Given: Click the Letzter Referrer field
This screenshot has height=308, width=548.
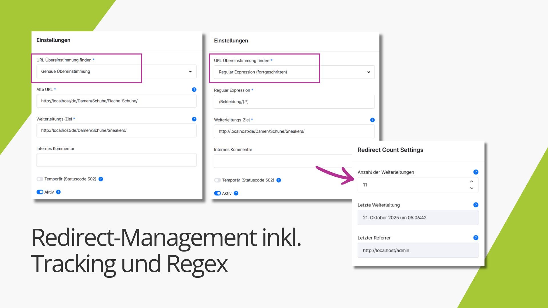Looking at the screenshot, I should point(418,250).
